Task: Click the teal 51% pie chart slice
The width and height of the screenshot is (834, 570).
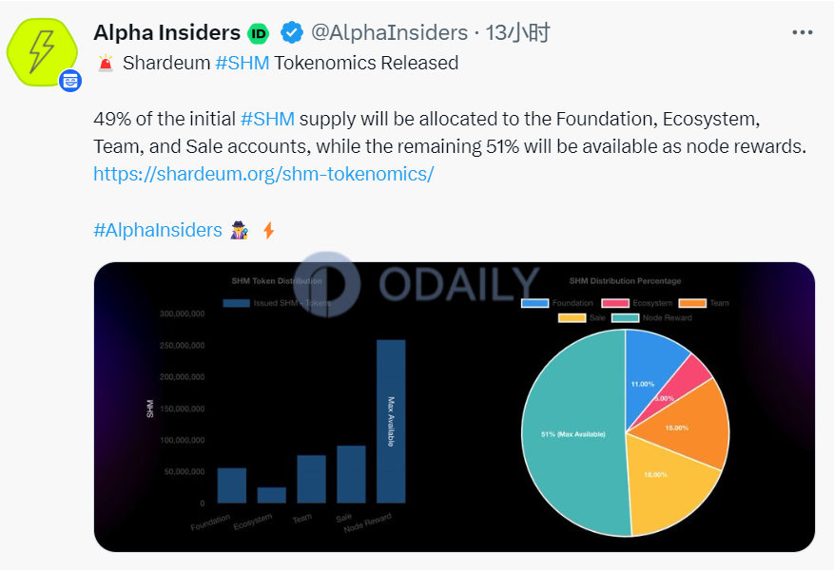Action: pos(572,434)
